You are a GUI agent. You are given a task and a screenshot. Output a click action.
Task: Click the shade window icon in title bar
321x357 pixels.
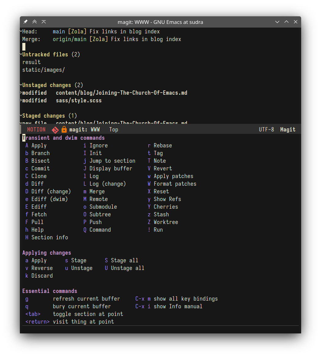[44, 22]
